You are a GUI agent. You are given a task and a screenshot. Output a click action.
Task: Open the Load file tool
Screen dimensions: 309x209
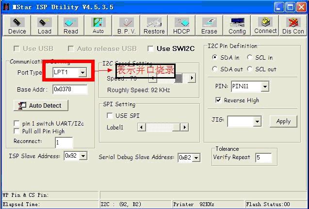pyautogui.click(x=44, y=26)
